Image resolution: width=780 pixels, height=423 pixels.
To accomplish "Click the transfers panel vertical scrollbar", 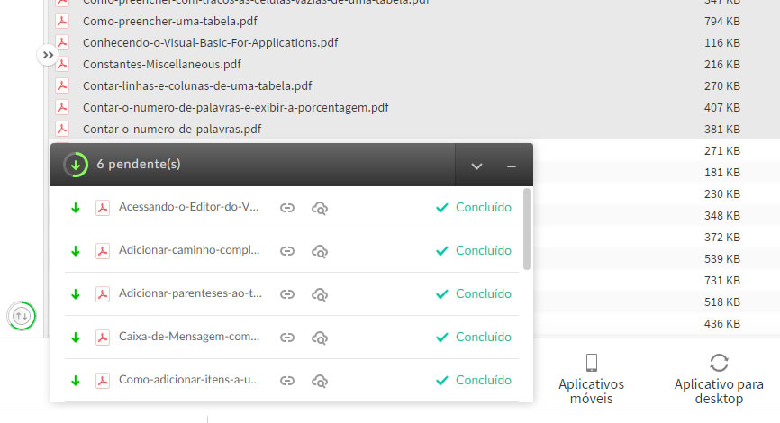I will tap(527, 229).
